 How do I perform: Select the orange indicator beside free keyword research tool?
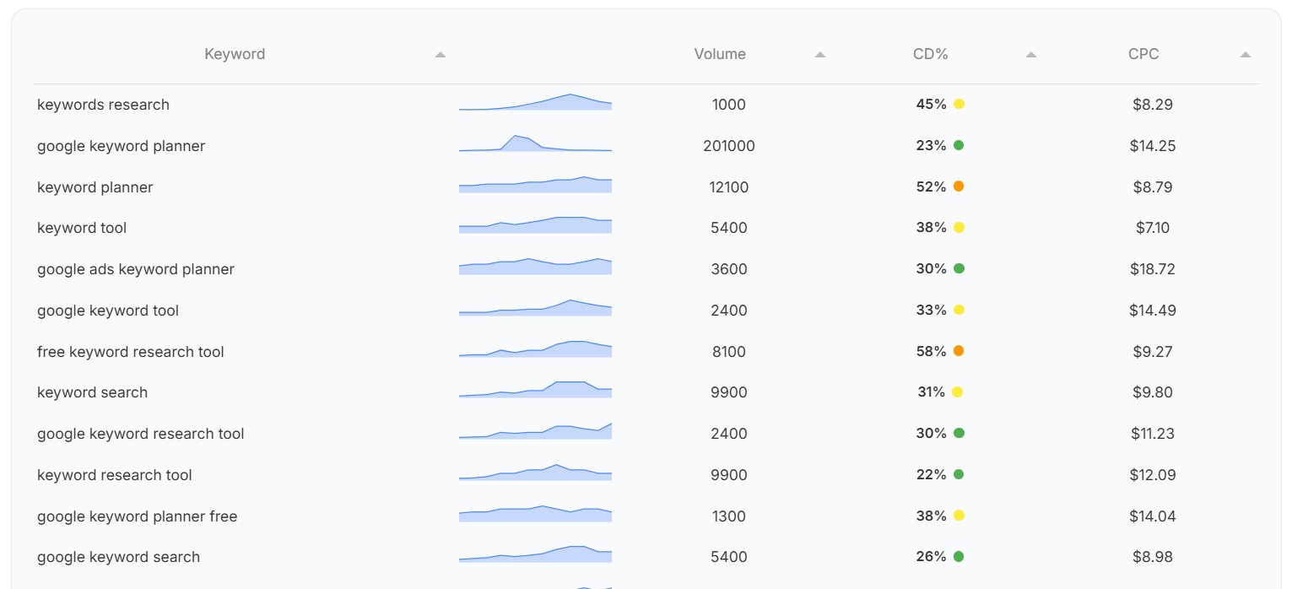960,351
